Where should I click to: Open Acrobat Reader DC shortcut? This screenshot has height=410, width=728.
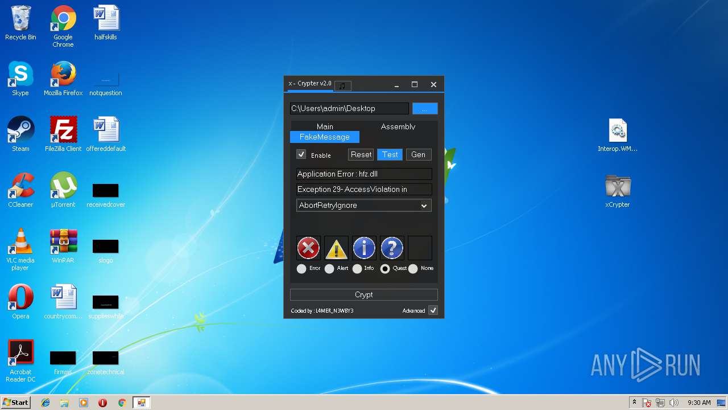(20, 362)
